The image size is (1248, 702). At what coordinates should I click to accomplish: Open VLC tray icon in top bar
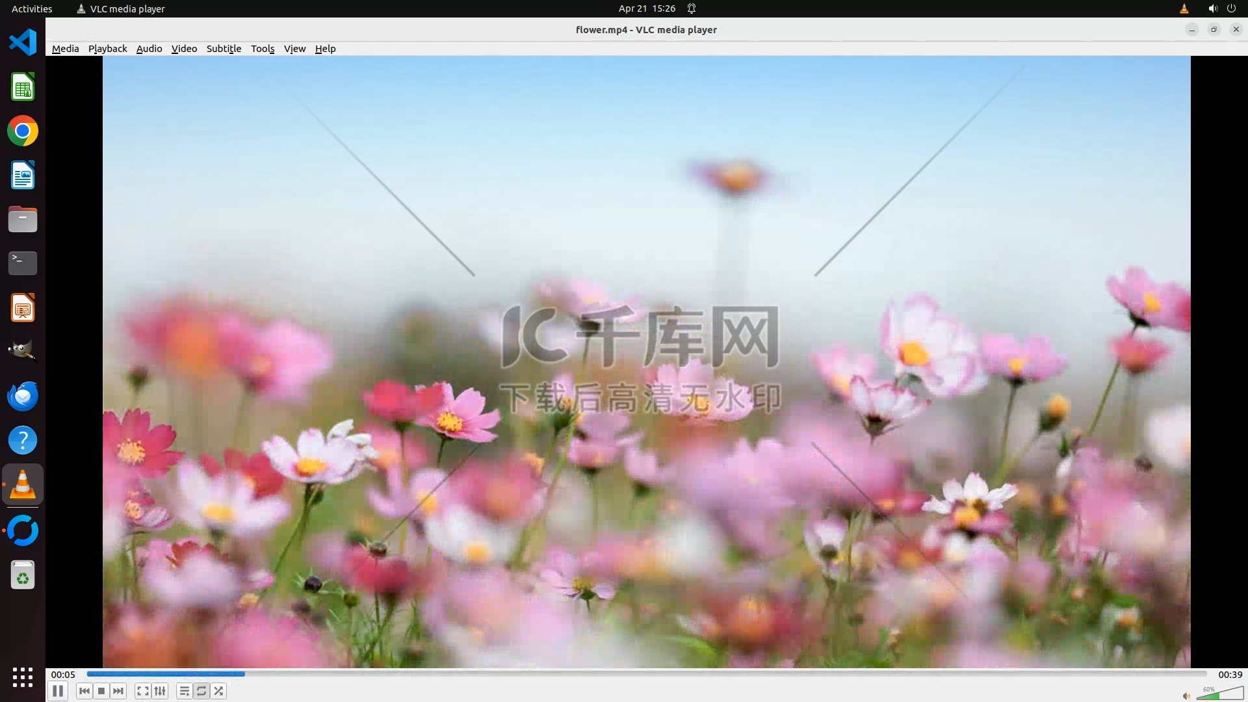pyautogui.click(x=1184, y=8)
